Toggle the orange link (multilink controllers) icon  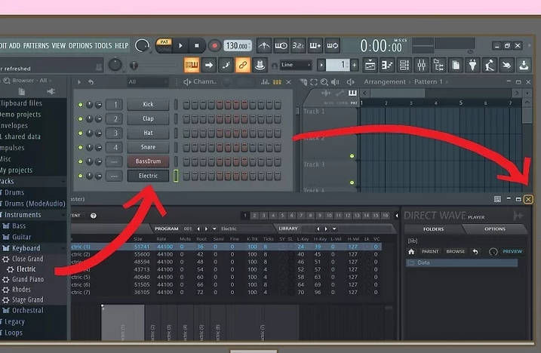click(242, 65)
